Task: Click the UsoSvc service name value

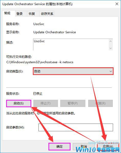Action: pyautogui.click(x=39, y=24)
